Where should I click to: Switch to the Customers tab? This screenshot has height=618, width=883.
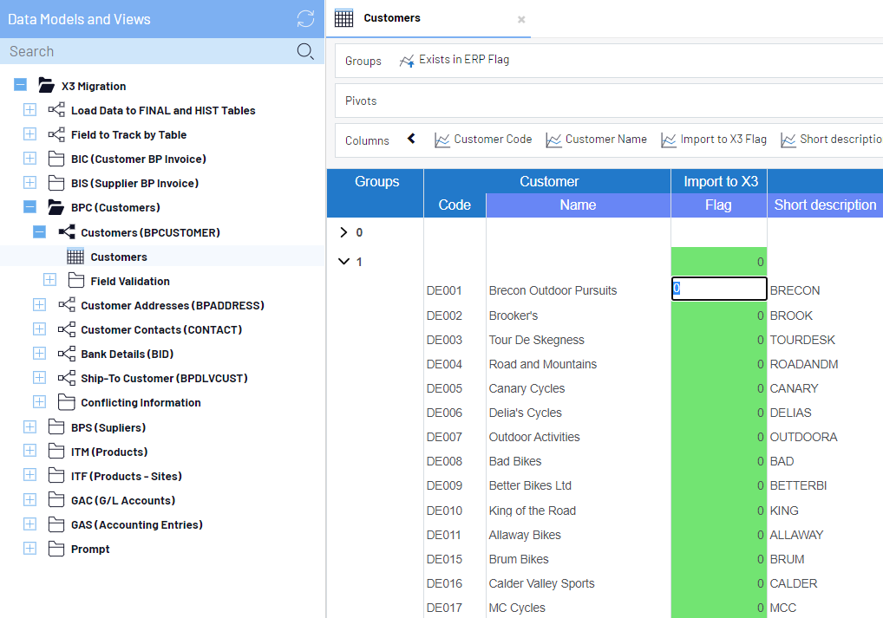click(x=392, y=18)
